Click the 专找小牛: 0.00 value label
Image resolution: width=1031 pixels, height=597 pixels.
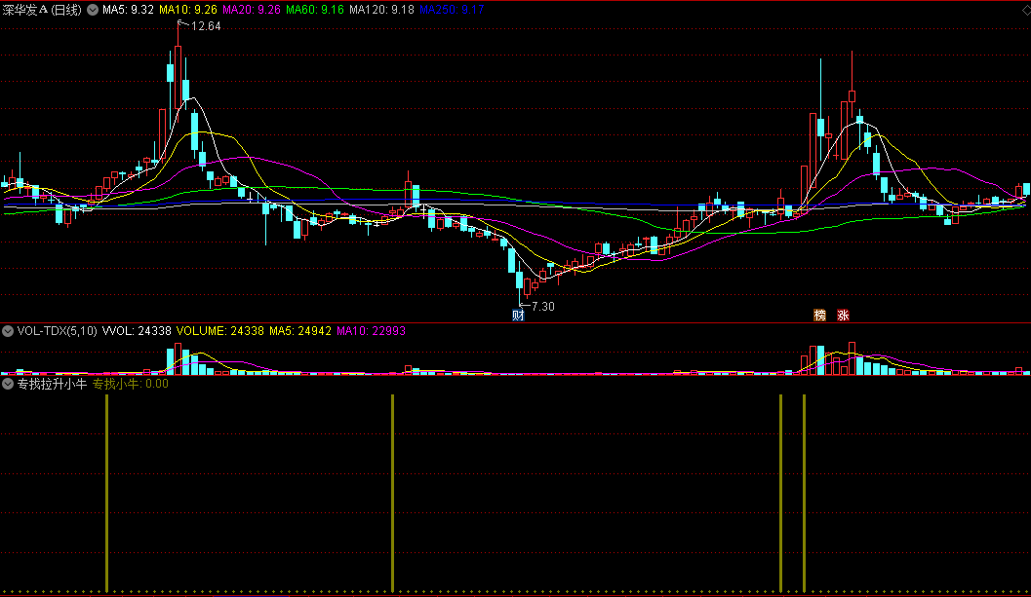[x=130, y=384]
